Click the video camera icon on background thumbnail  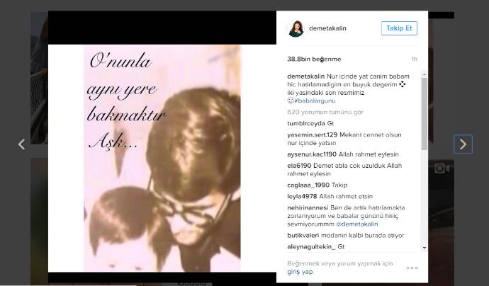coord(442,168)
